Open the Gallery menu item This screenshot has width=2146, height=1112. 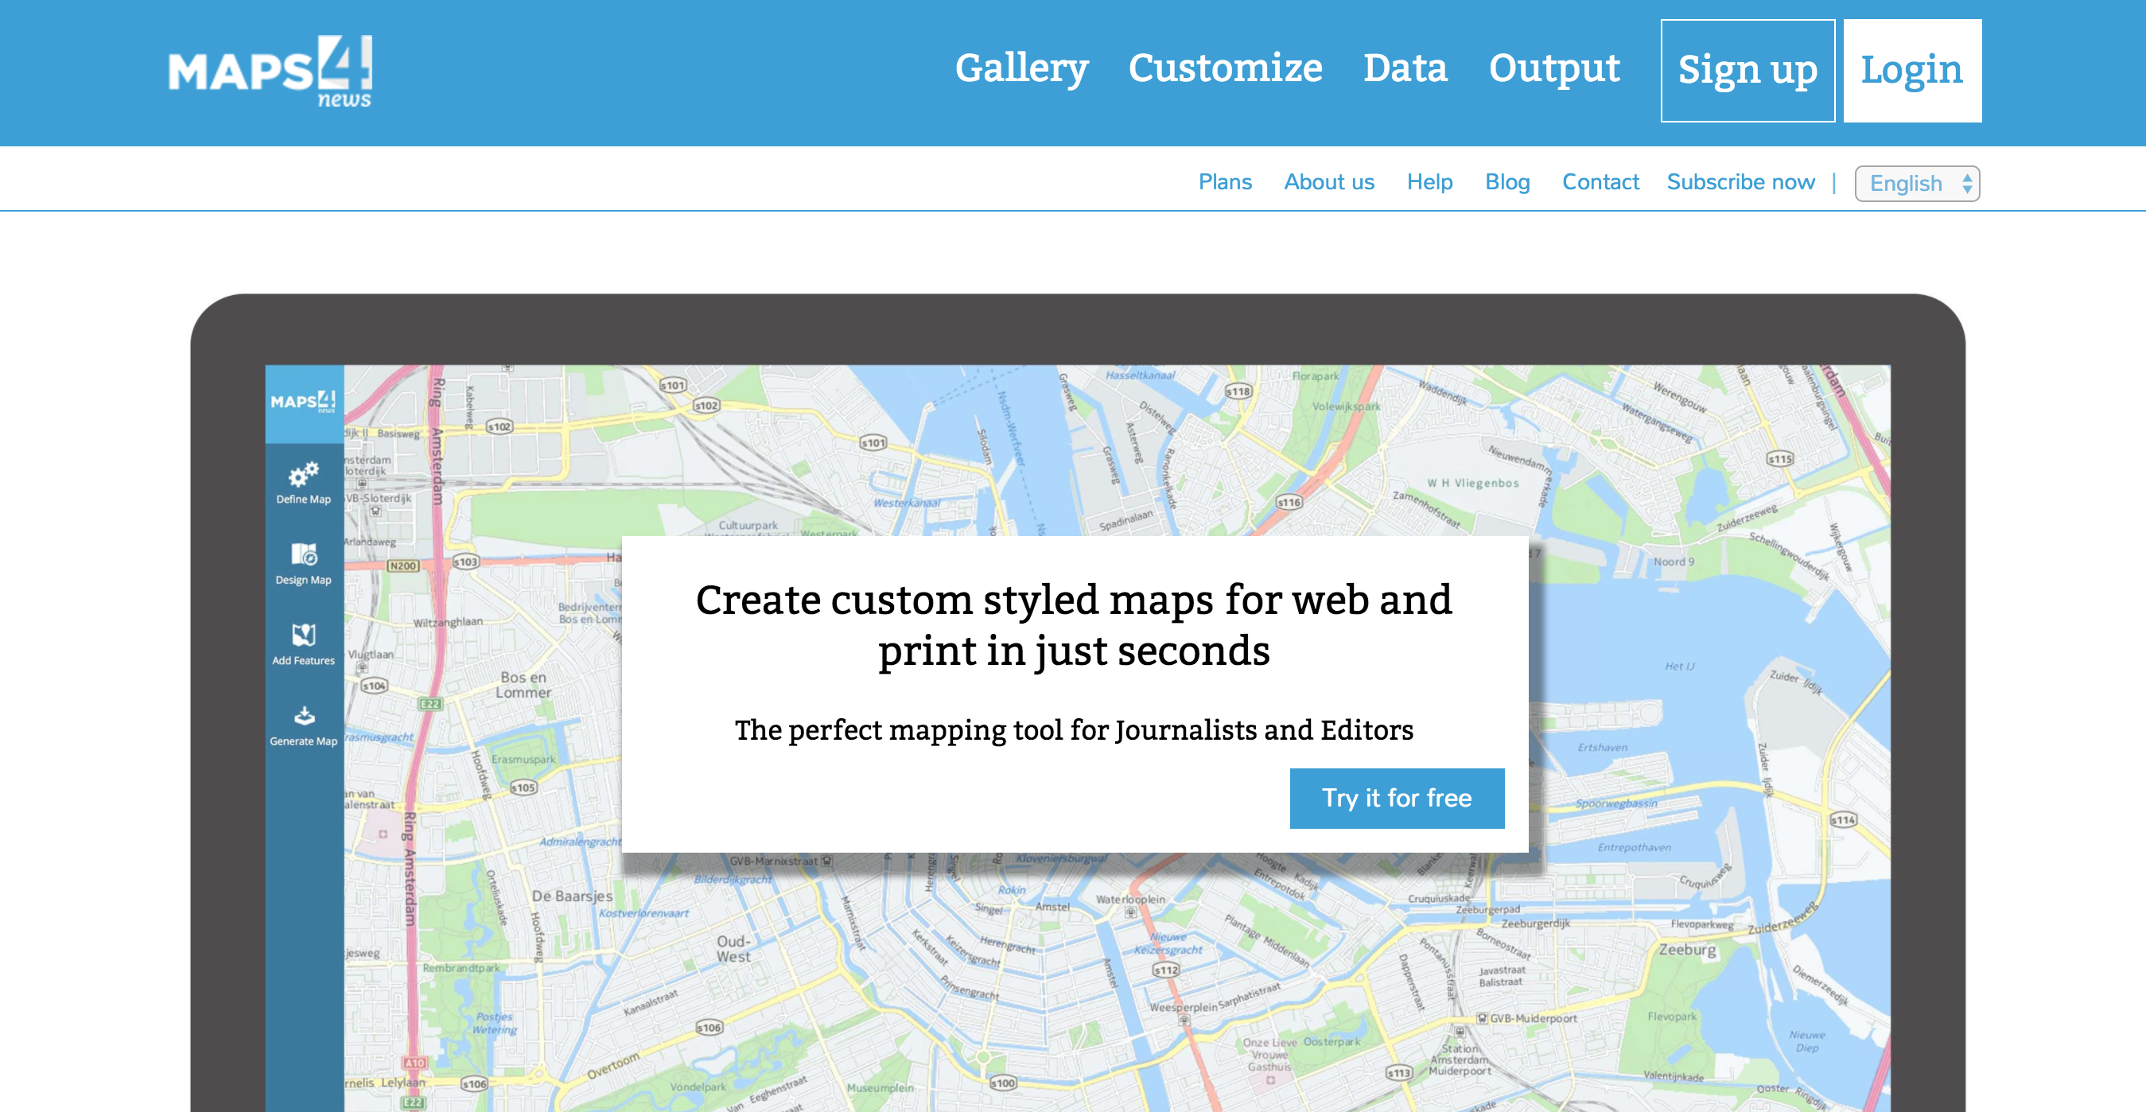1021,68
